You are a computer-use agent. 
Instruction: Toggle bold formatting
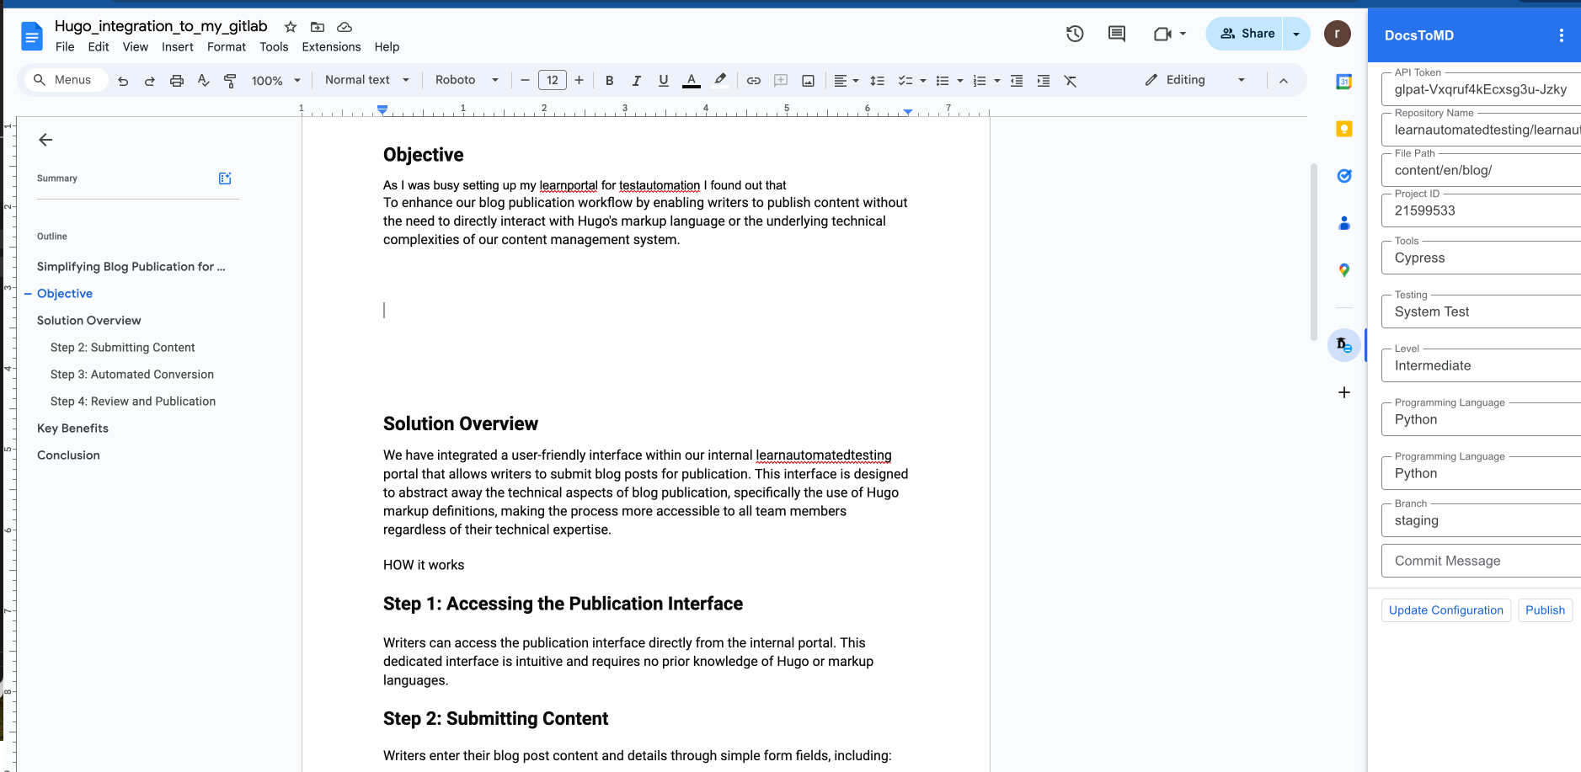610,81
